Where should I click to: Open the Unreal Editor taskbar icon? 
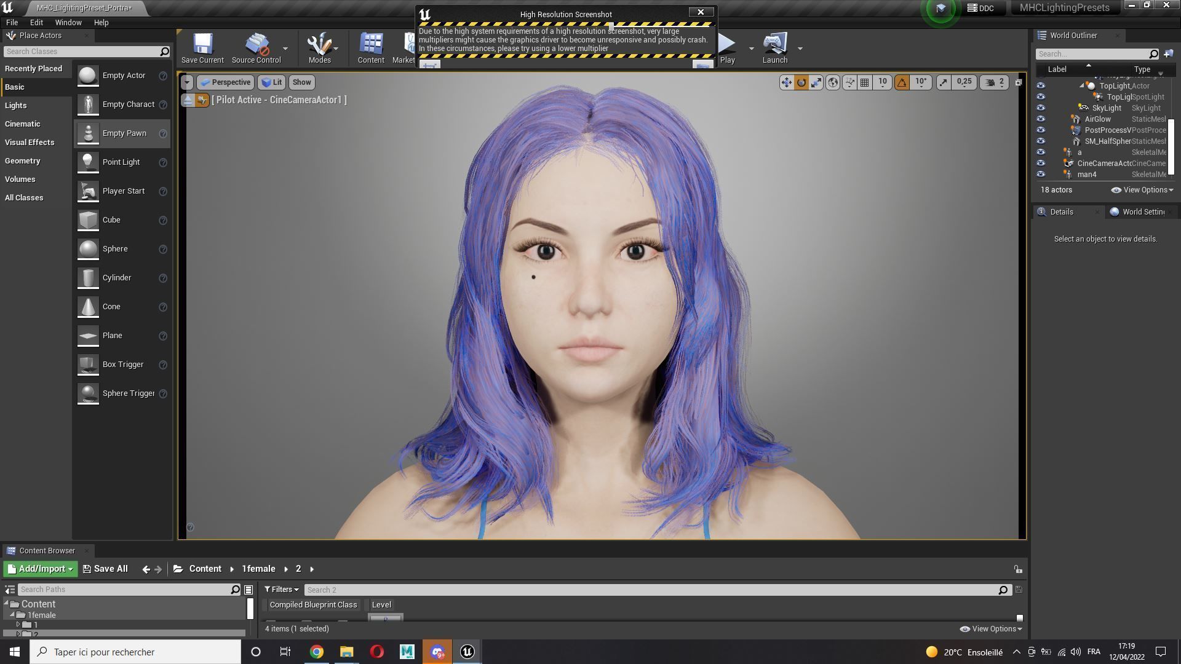pos(467,652)
